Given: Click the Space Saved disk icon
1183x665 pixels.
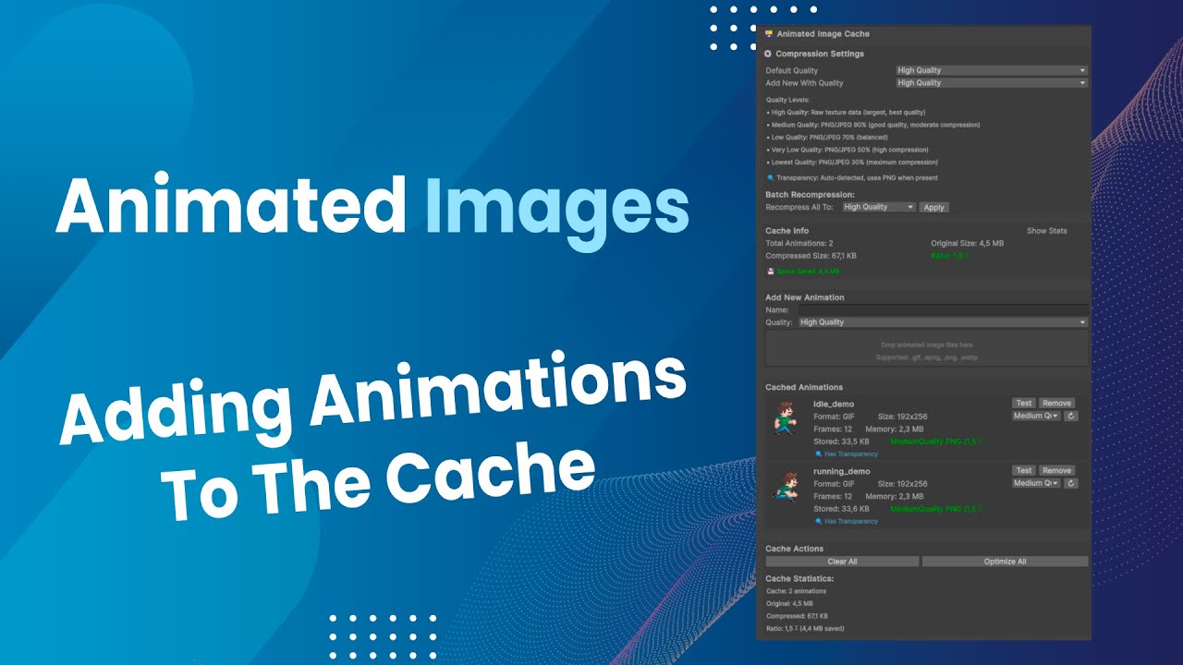Looking at the screenshot, I should click(x=770, y=272).
